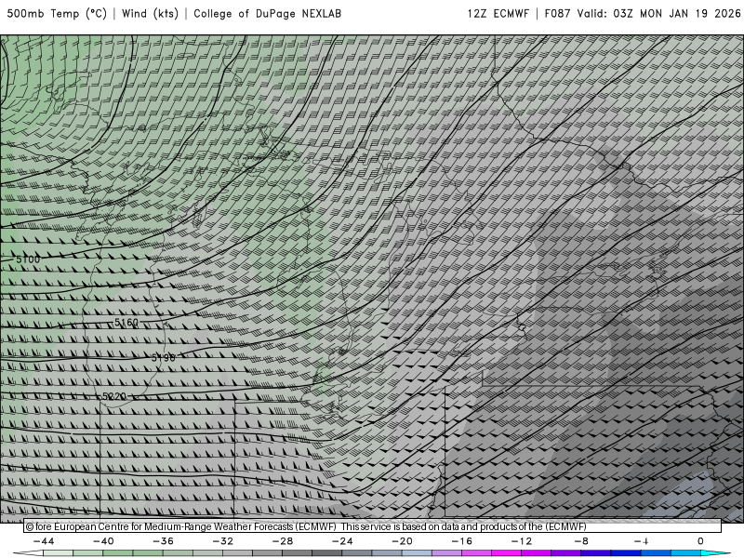Viewport: 744px width, 558px height.
Task: Click the 500mb Temp (°C) title text
Action: tap(57, 13)
